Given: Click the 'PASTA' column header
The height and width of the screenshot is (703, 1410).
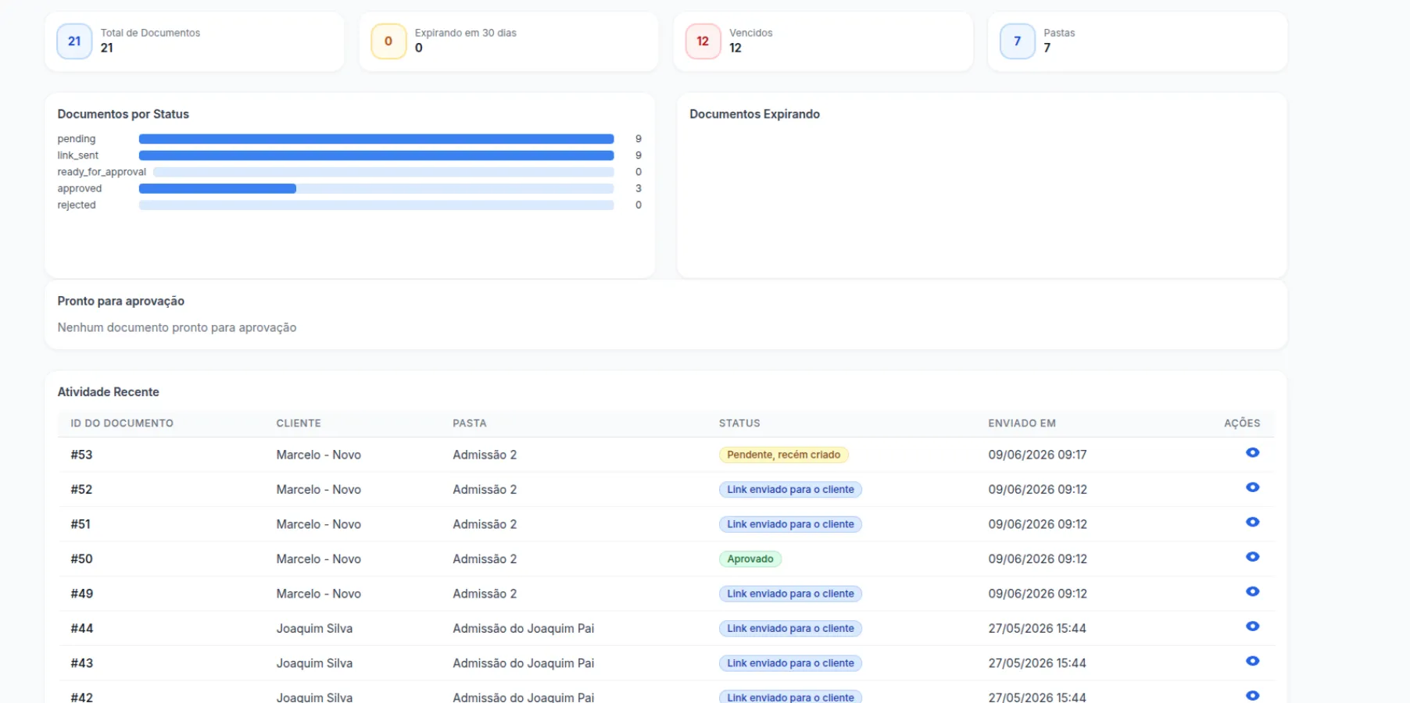Looking at the screenshot, I should coord(470,423).
